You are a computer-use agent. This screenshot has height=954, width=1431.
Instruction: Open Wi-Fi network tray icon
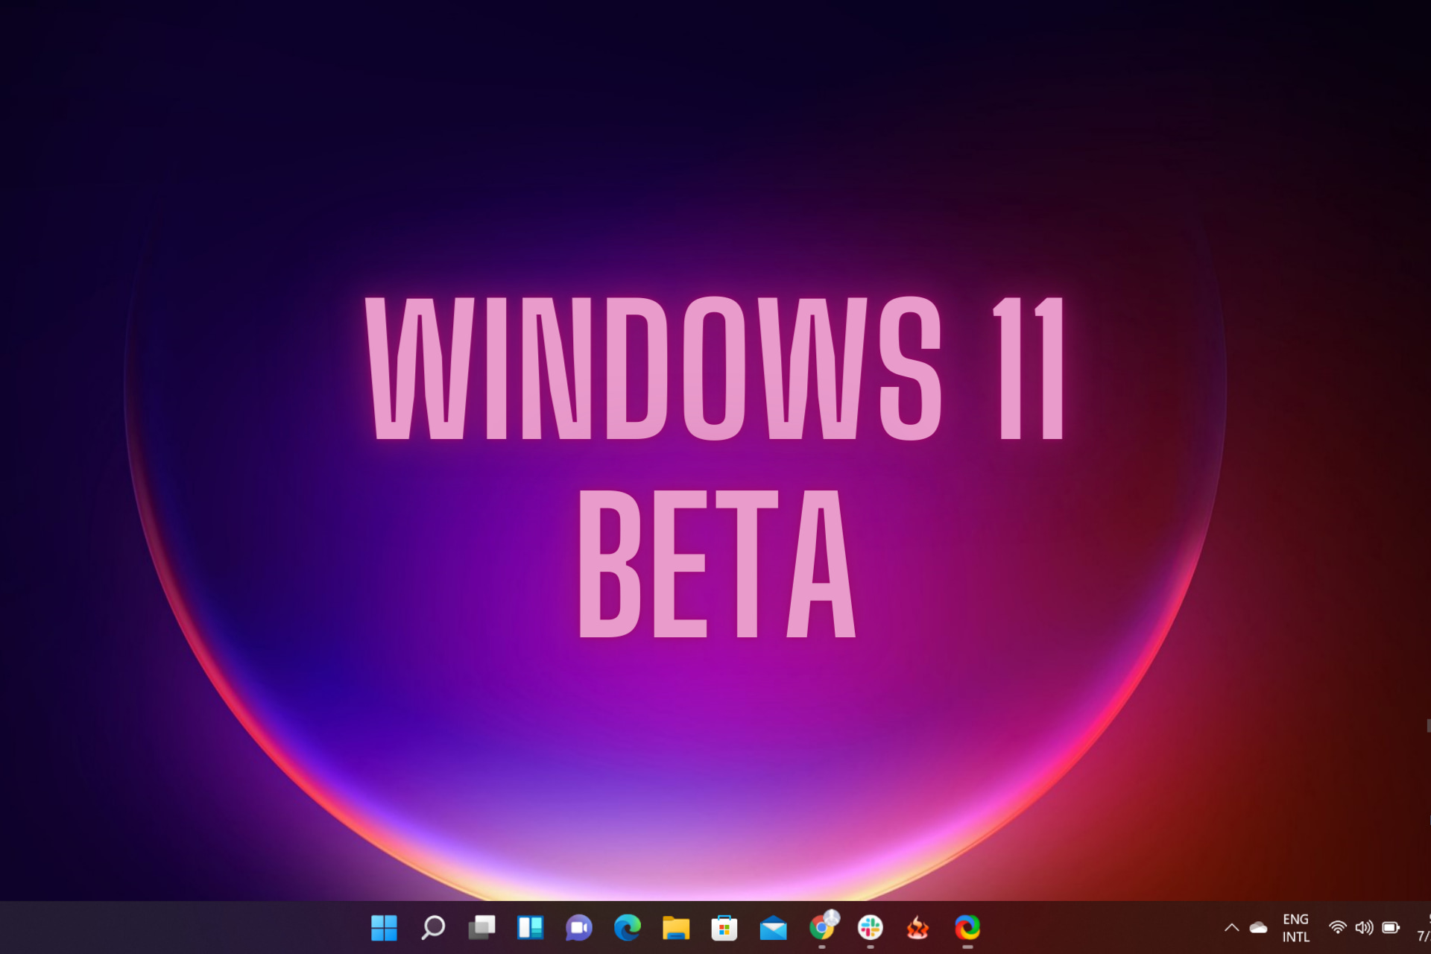1338,928
